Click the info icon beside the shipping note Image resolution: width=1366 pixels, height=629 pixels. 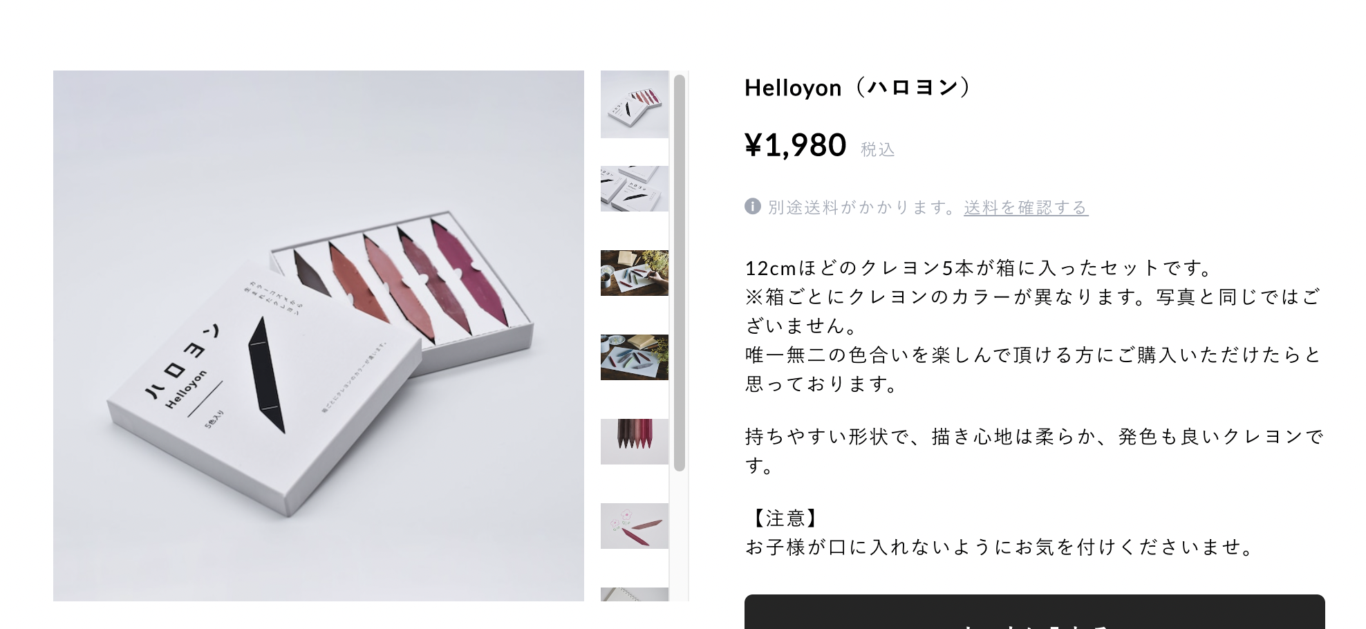[752, 206]
